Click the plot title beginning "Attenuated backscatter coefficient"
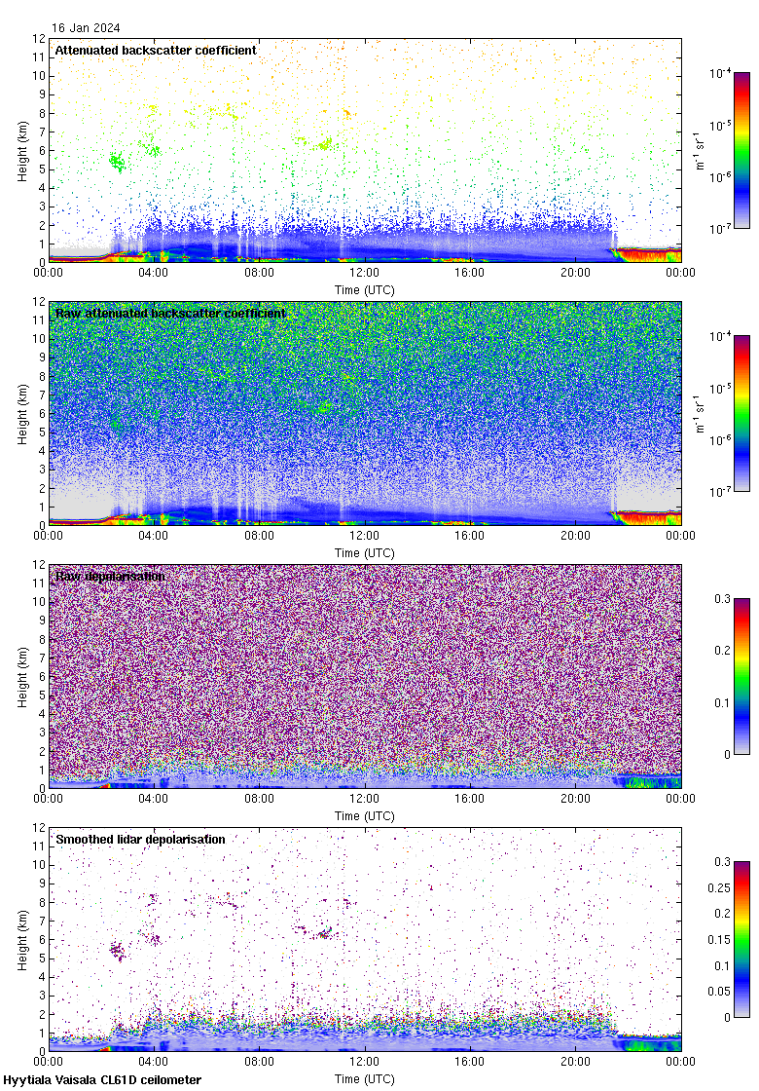 coord(156,50)
